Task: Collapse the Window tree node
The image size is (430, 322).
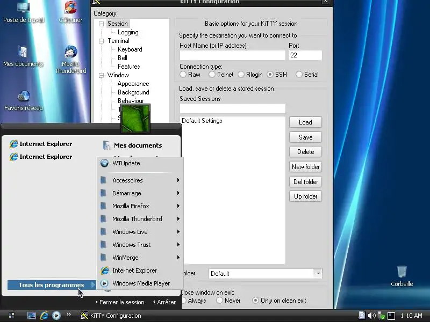Action: pos(101,75)
